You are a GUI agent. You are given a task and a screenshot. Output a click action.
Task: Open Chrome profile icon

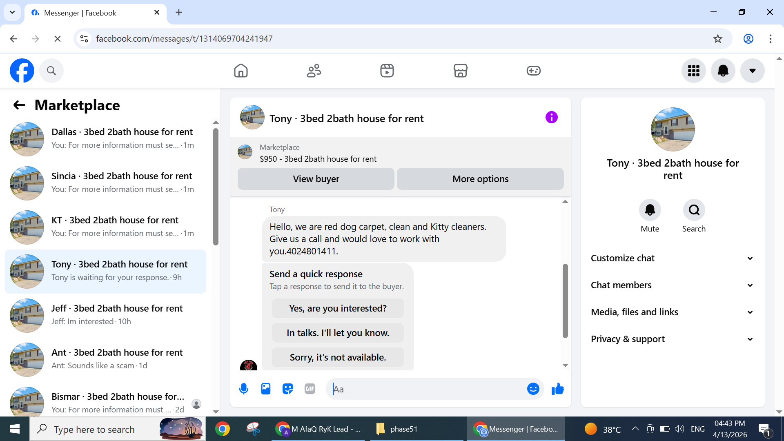point(748,39)
